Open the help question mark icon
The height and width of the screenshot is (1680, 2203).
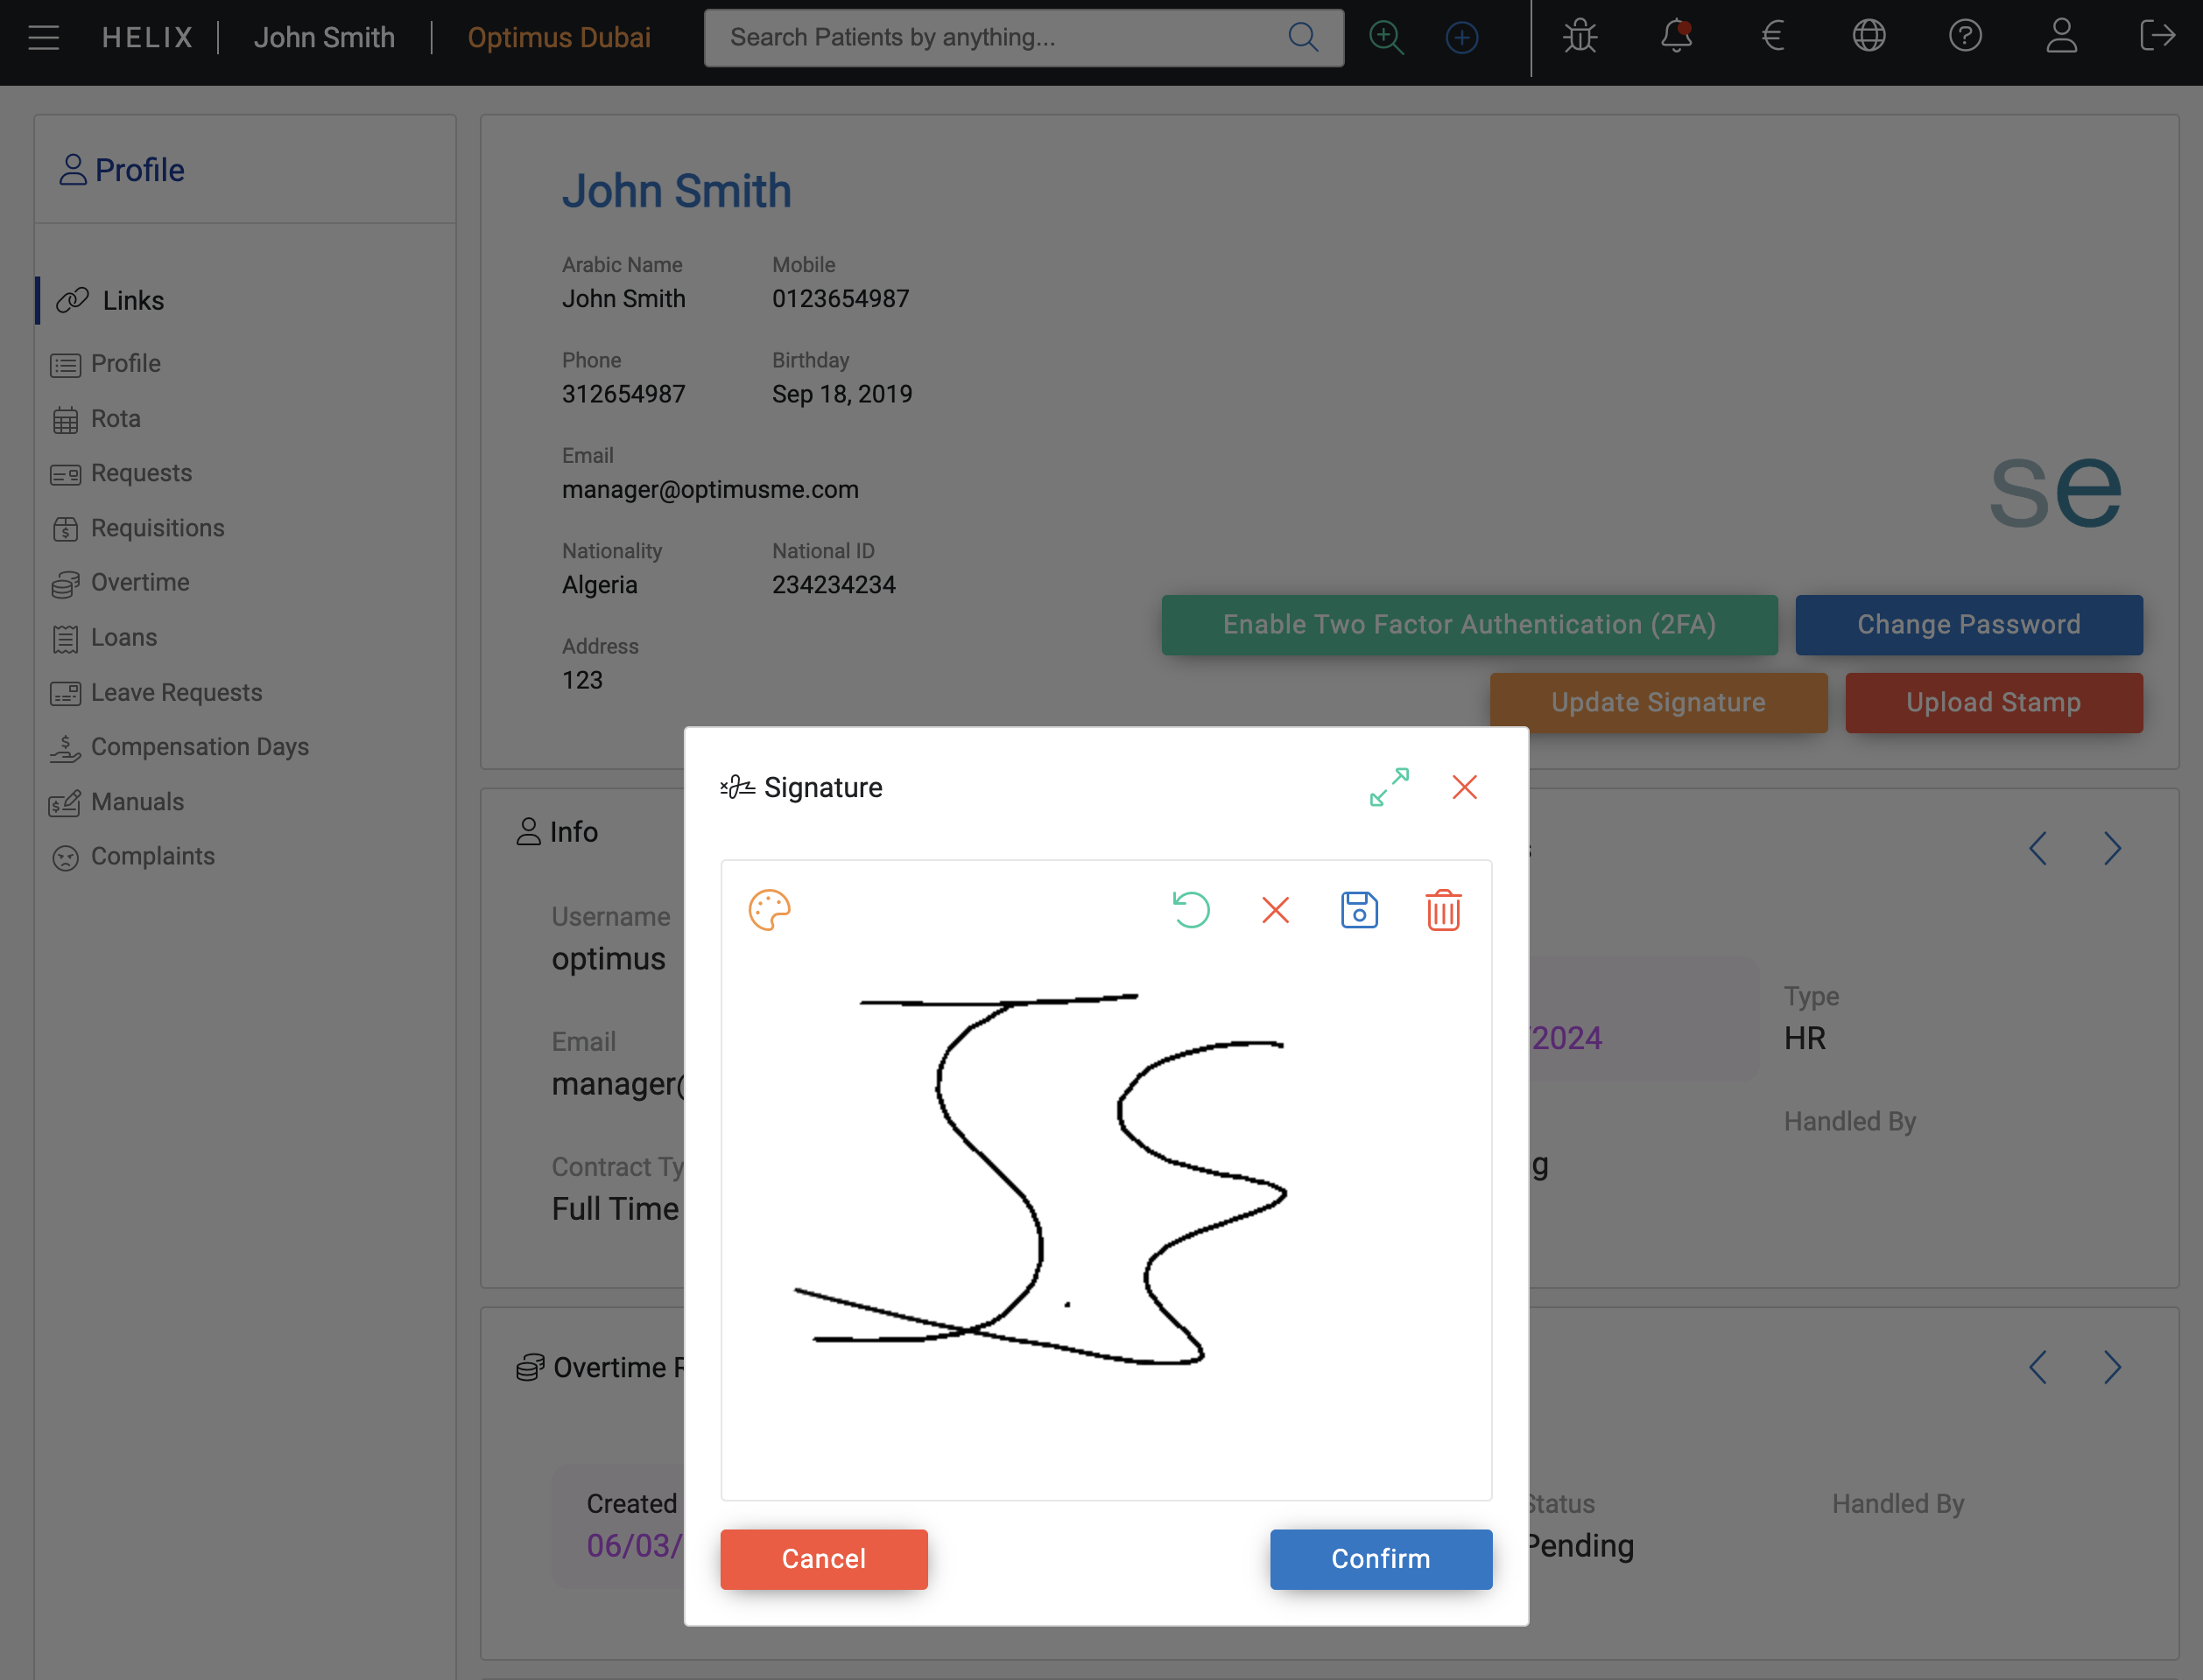coord(1964,37)
